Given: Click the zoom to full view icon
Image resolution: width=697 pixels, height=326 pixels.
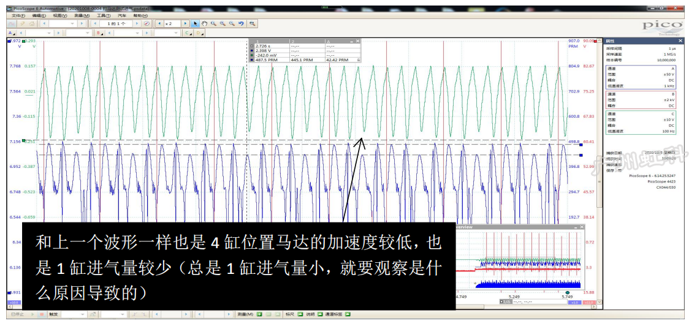Looking at the screenshot, I should coord(252,23).
